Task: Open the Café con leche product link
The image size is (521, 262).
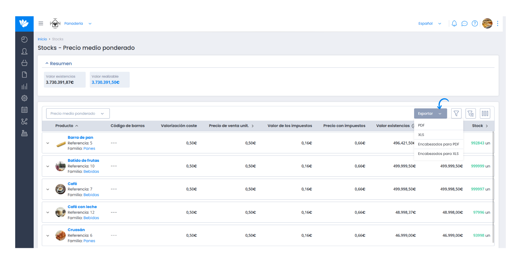Action: 82,207
